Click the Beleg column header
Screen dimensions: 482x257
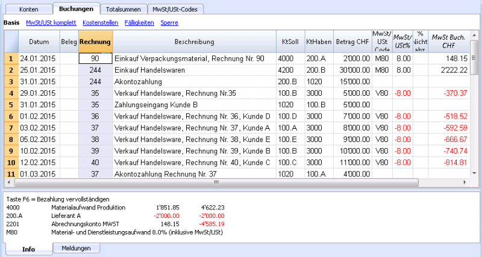pos(69,42)
